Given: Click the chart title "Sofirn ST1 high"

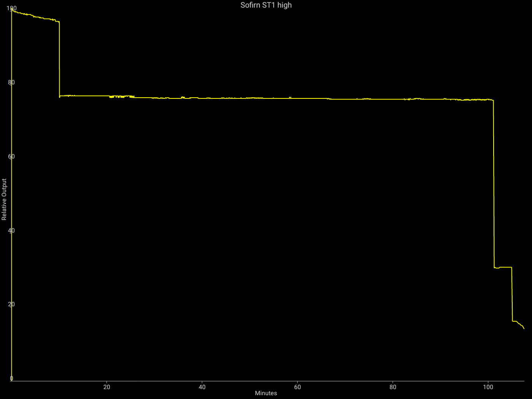Looking at the screenshot, I should pyautogui.click(x=266, y=5).
